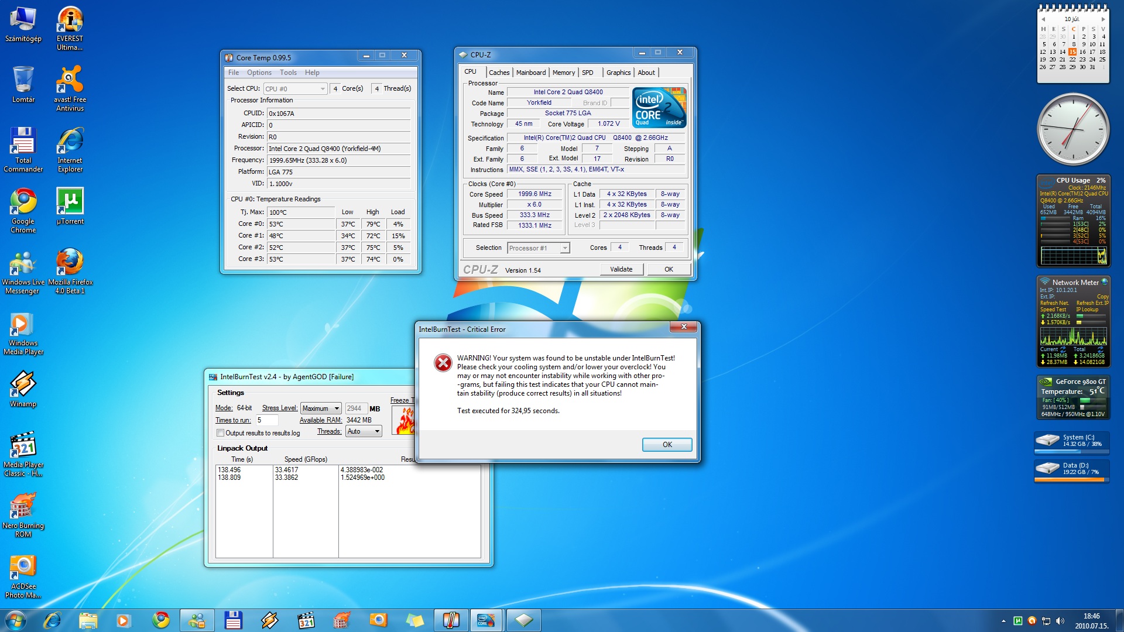Open Internet Explorer from the taskbar
The image size is (1124, 632).
(52, 620)
